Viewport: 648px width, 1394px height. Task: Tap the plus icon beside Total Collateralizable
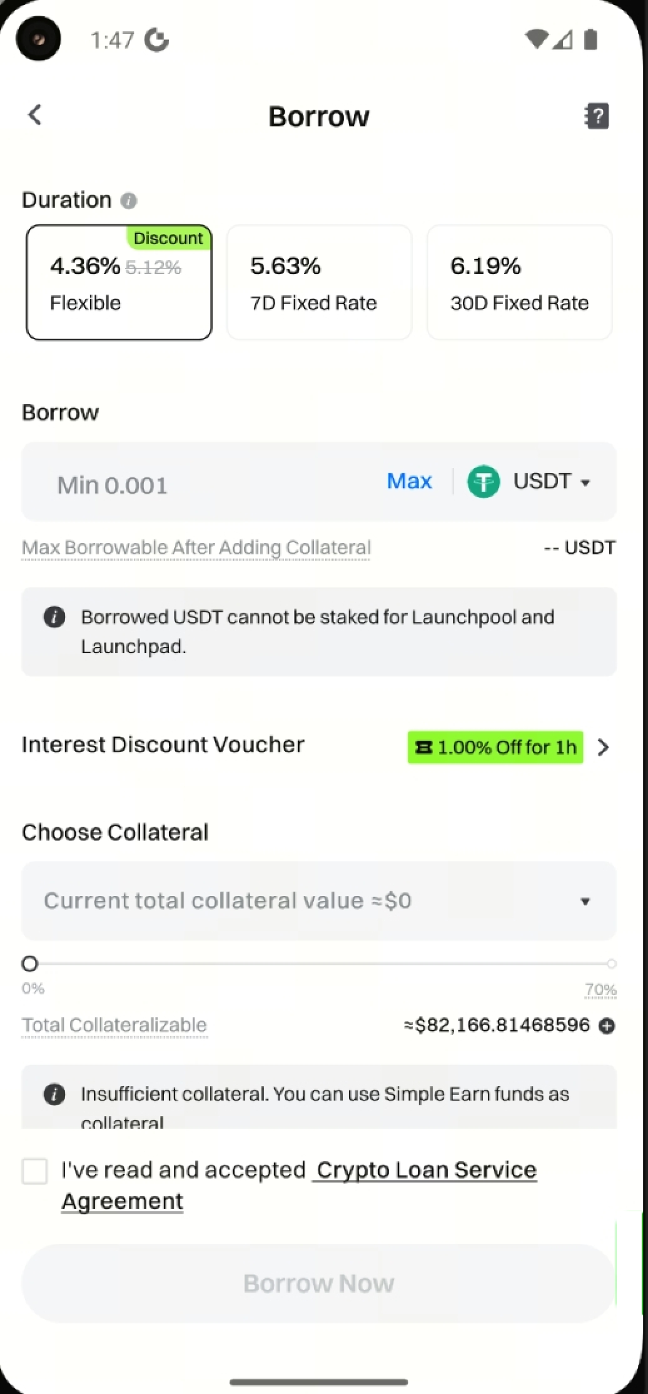[x=607, y=1025]
